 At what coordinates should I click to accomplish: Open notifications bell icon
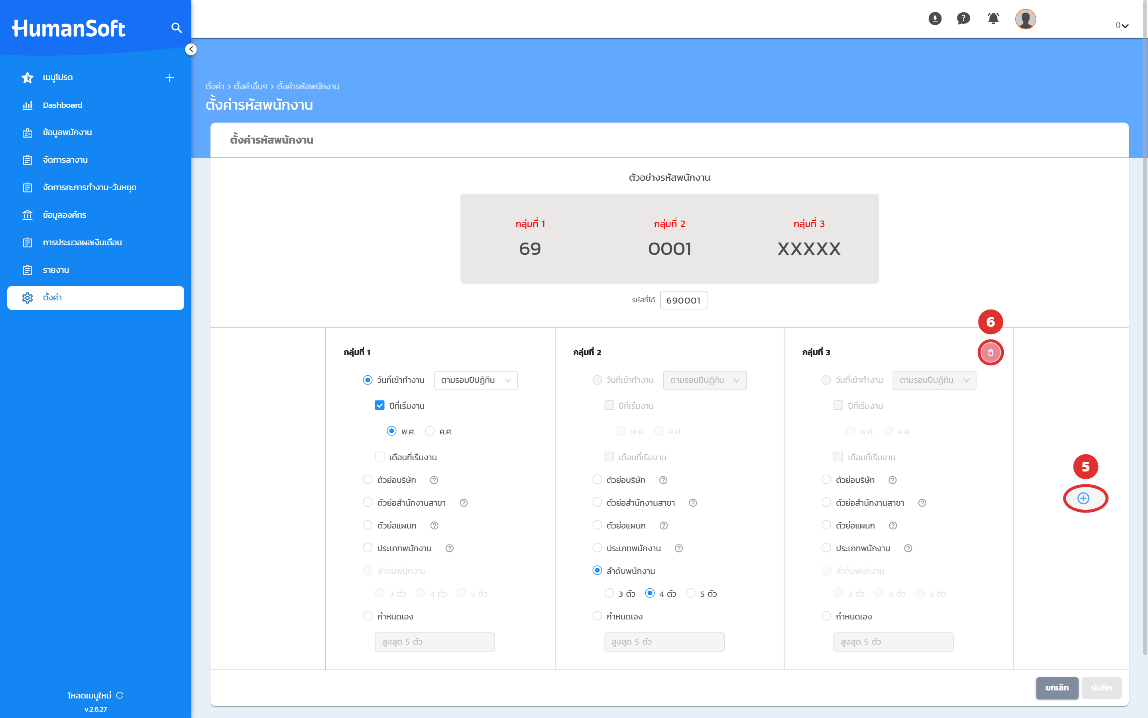(993, 18)
